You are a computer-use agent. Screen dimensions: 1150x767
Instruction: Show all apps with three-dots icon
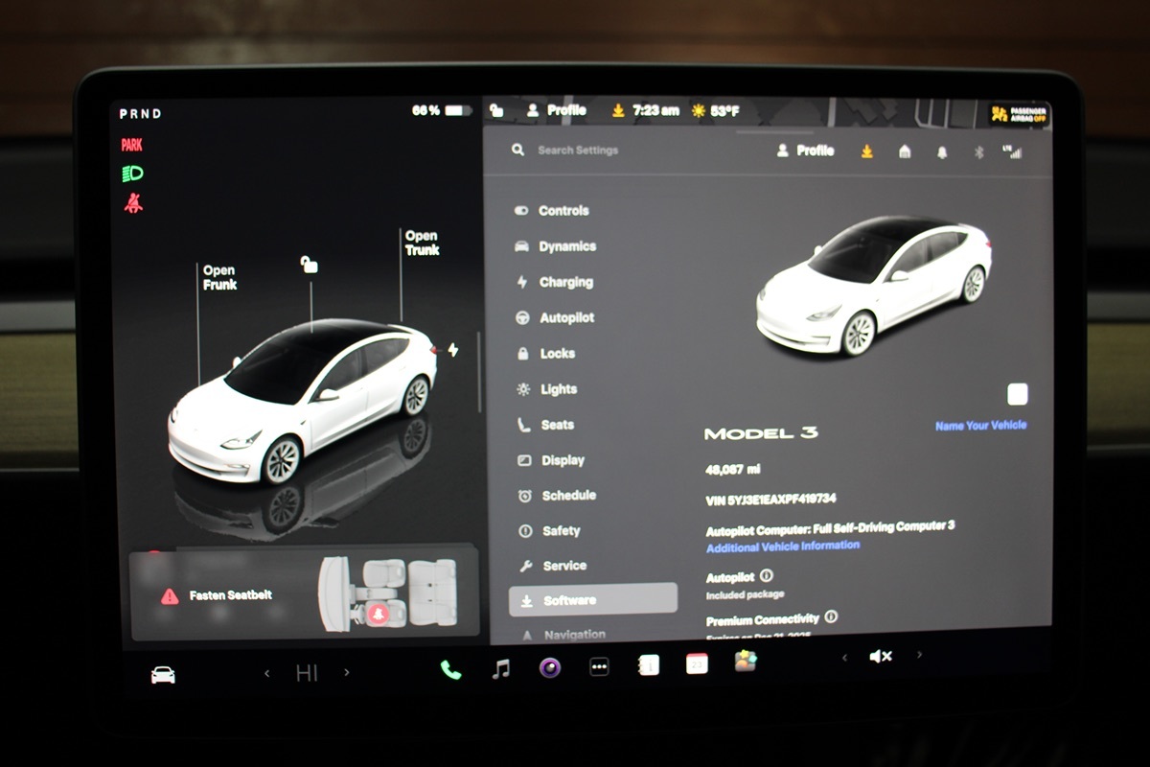tap(599, 668)
